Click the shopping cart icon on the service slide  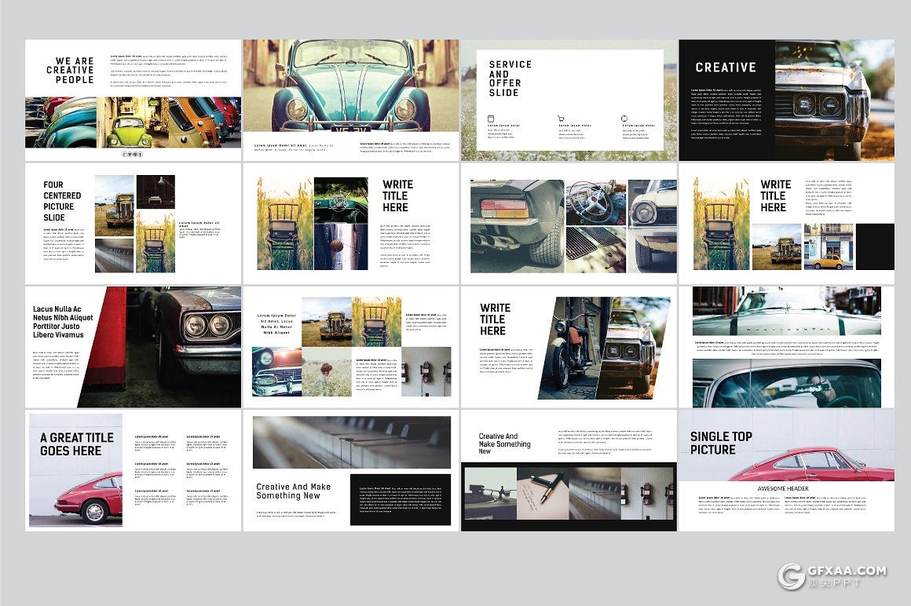coord(561,119)
